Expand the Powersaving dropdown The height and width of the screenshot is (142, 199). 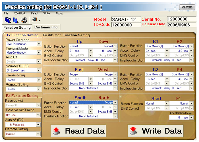click(x=39, y=80)
